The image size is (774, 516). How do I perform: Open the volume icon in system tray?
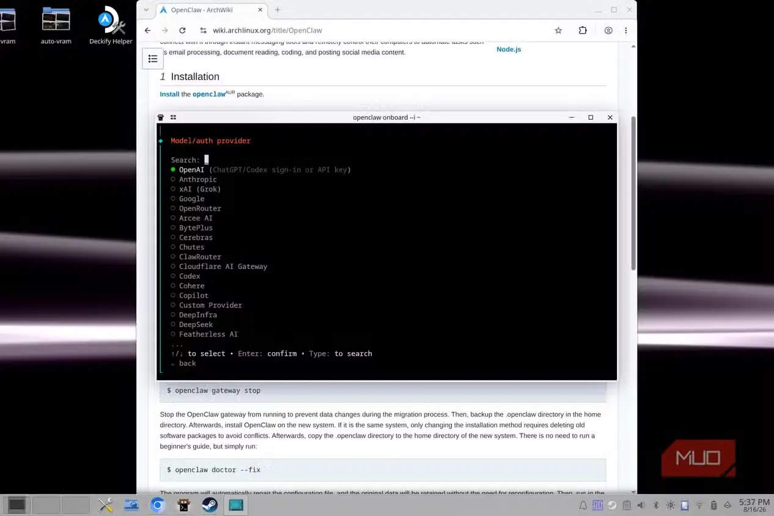(641, 505)
